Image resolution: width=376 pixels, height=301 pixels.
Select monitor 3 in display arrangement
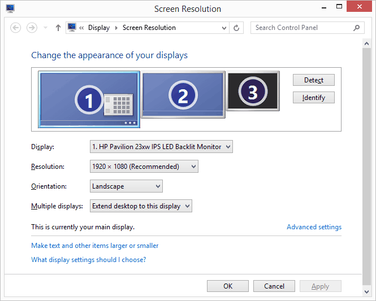(x=253, y=90)
